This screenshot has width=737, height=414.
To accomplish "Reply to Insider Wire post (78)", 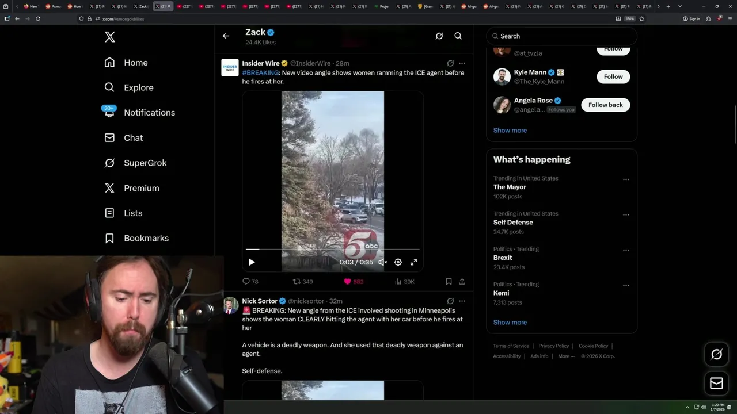I will coord(250,282).
